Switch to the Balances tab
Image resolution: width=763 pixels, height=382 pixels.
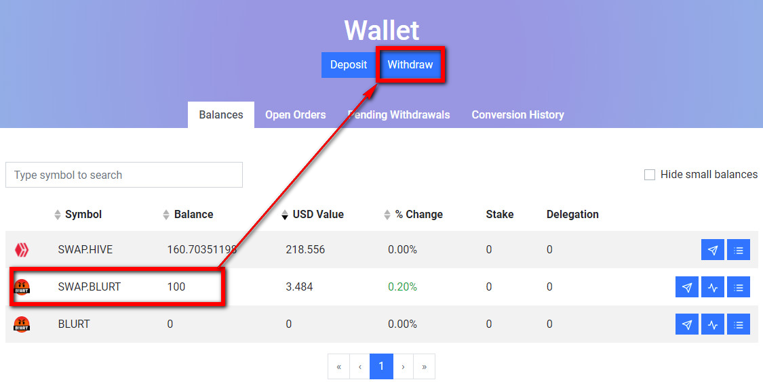click(221, 114)
